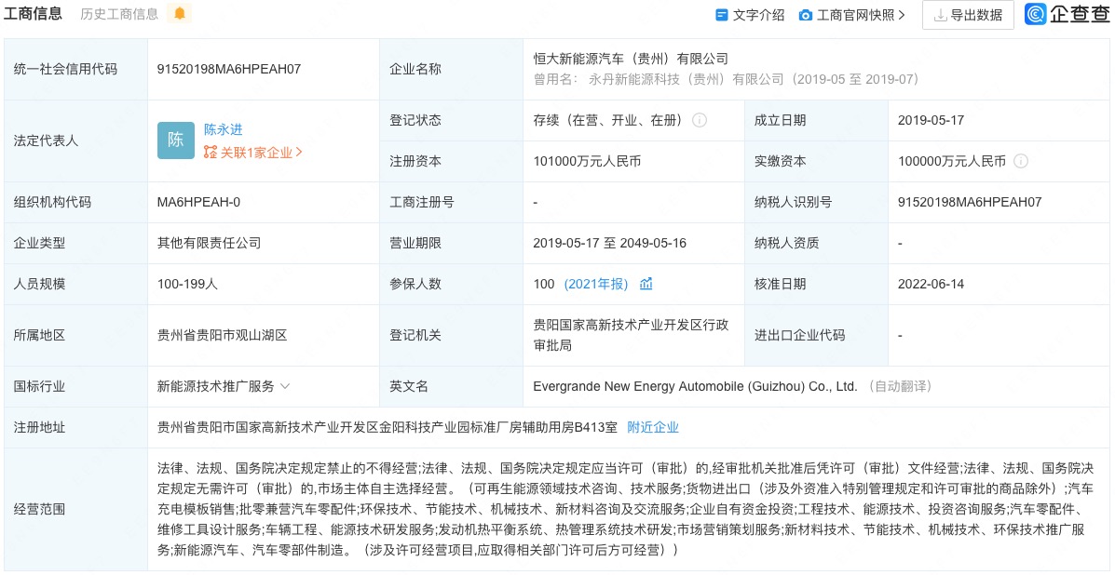Click the 附近企业 link

coord(653,427)
